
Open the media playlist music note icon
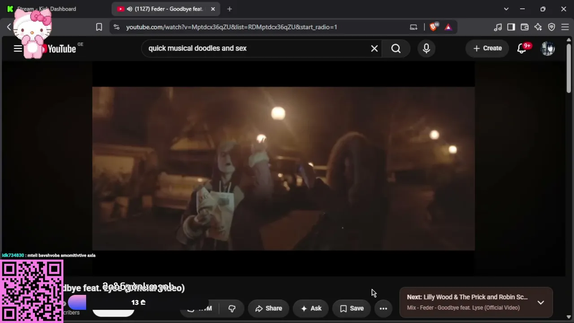tap(498, 27)
